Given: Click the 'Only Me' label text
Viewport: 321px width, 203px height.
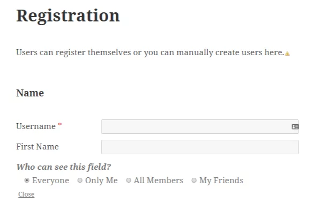Looking at the screenshot, I should tap(101, 181).
